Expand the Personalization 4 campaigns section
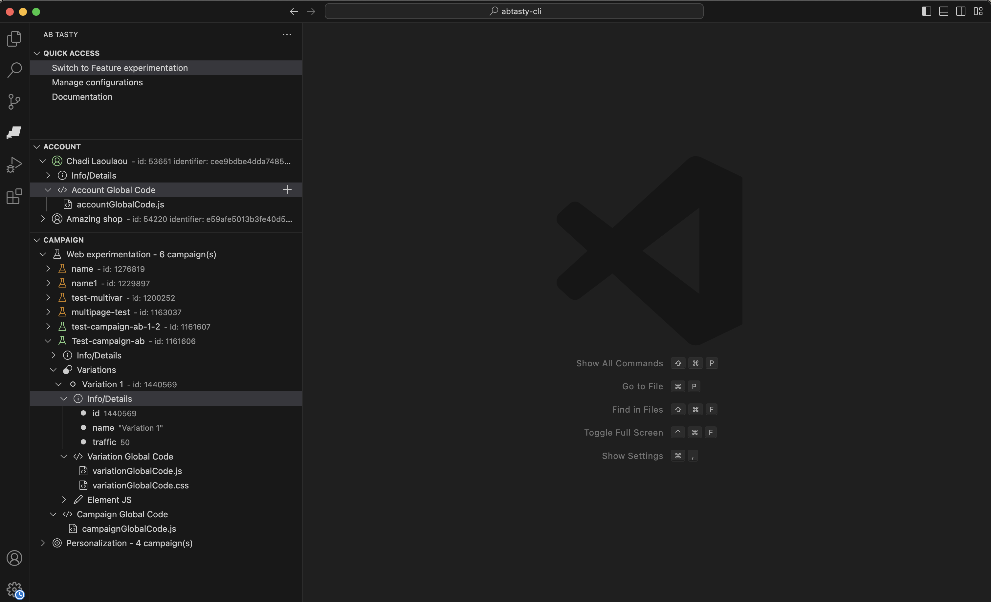 (42, 543)
